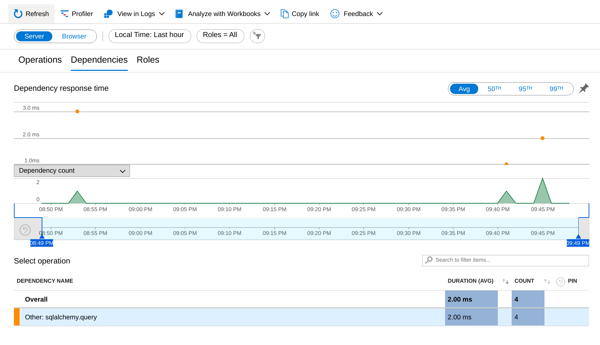Viewport: 600px width, 345px height.
Task: Open the Roles tab
Action: 148,60
